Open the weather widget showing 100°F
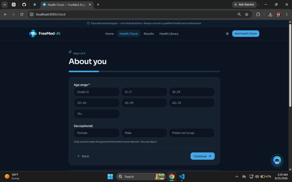This screenshot has height=182, width=292. click(x=12, y=177)
